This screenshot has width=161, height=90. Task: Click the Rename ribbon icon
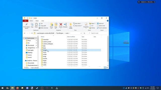click(x=65, y=25)
